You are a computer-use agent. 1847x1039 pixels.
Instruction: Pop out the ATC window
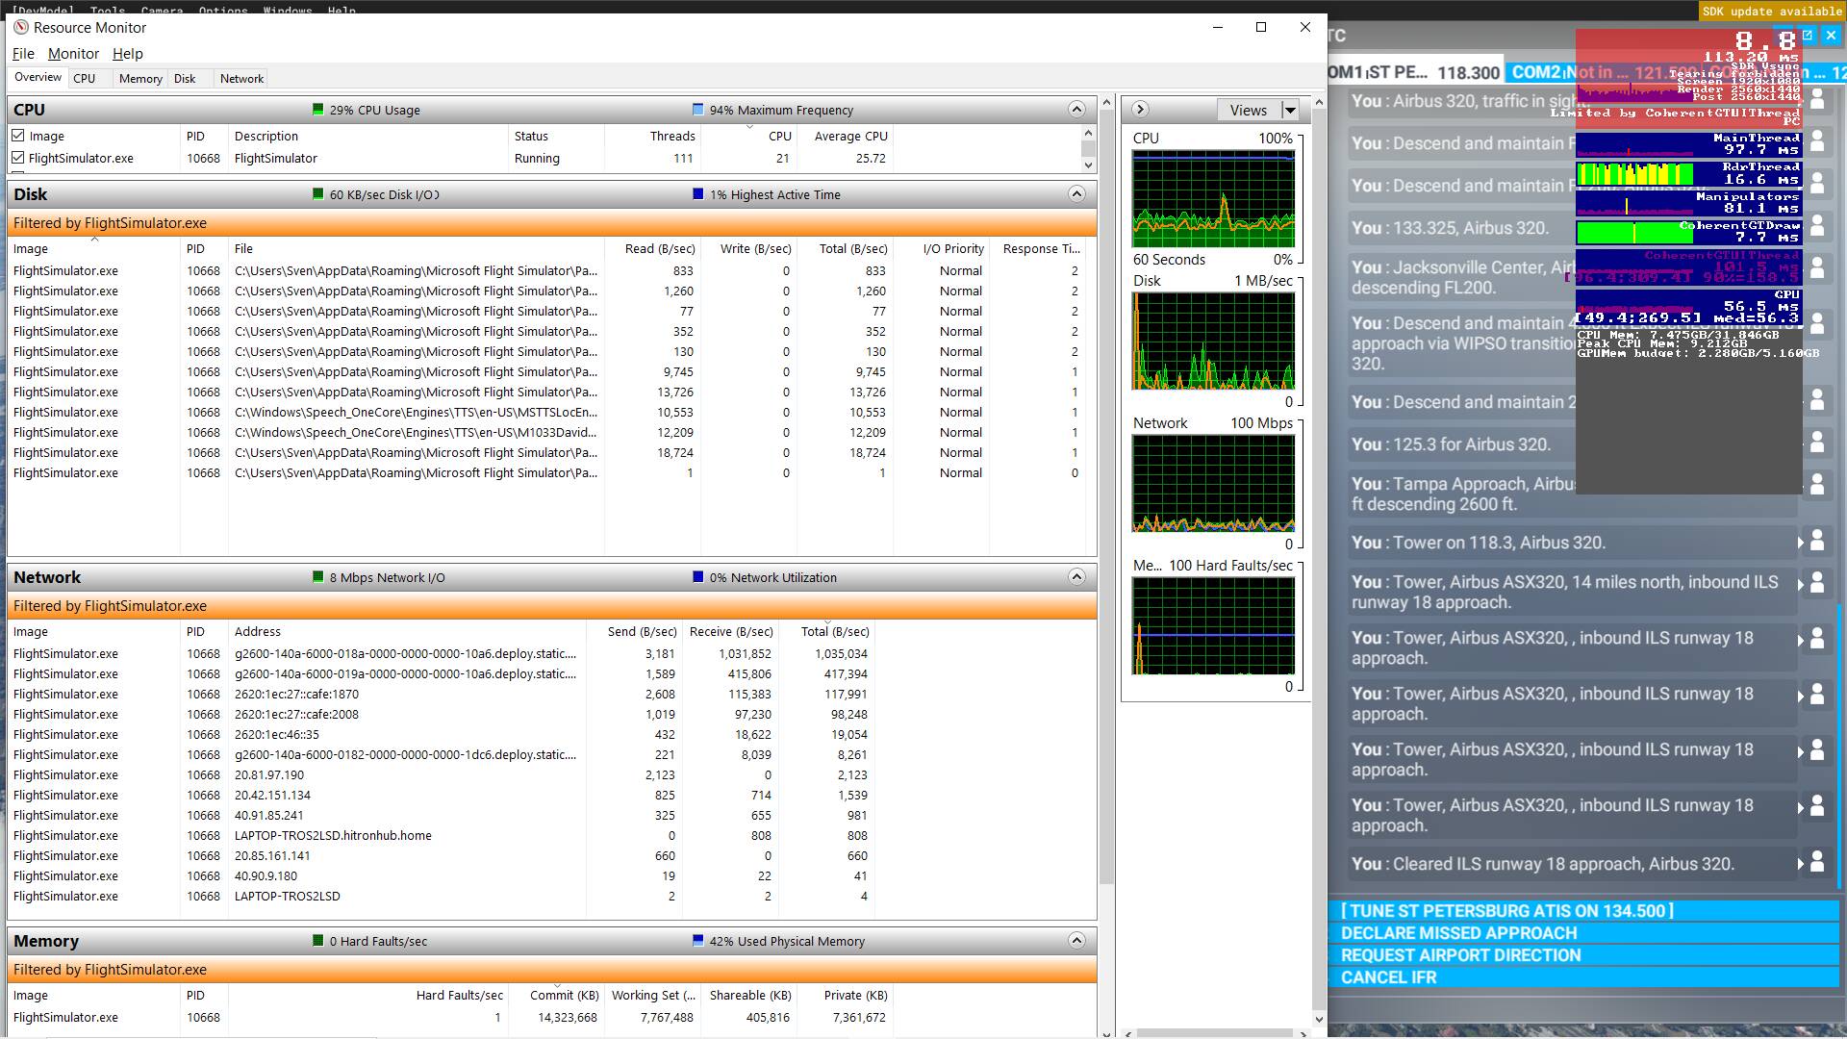point(1808,36)
